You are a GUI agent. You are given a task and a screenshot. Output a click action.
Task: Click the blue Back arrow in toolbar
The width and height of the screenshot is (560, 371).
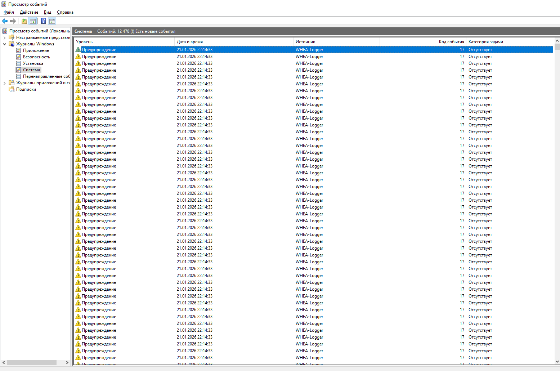tap(5, 21)
